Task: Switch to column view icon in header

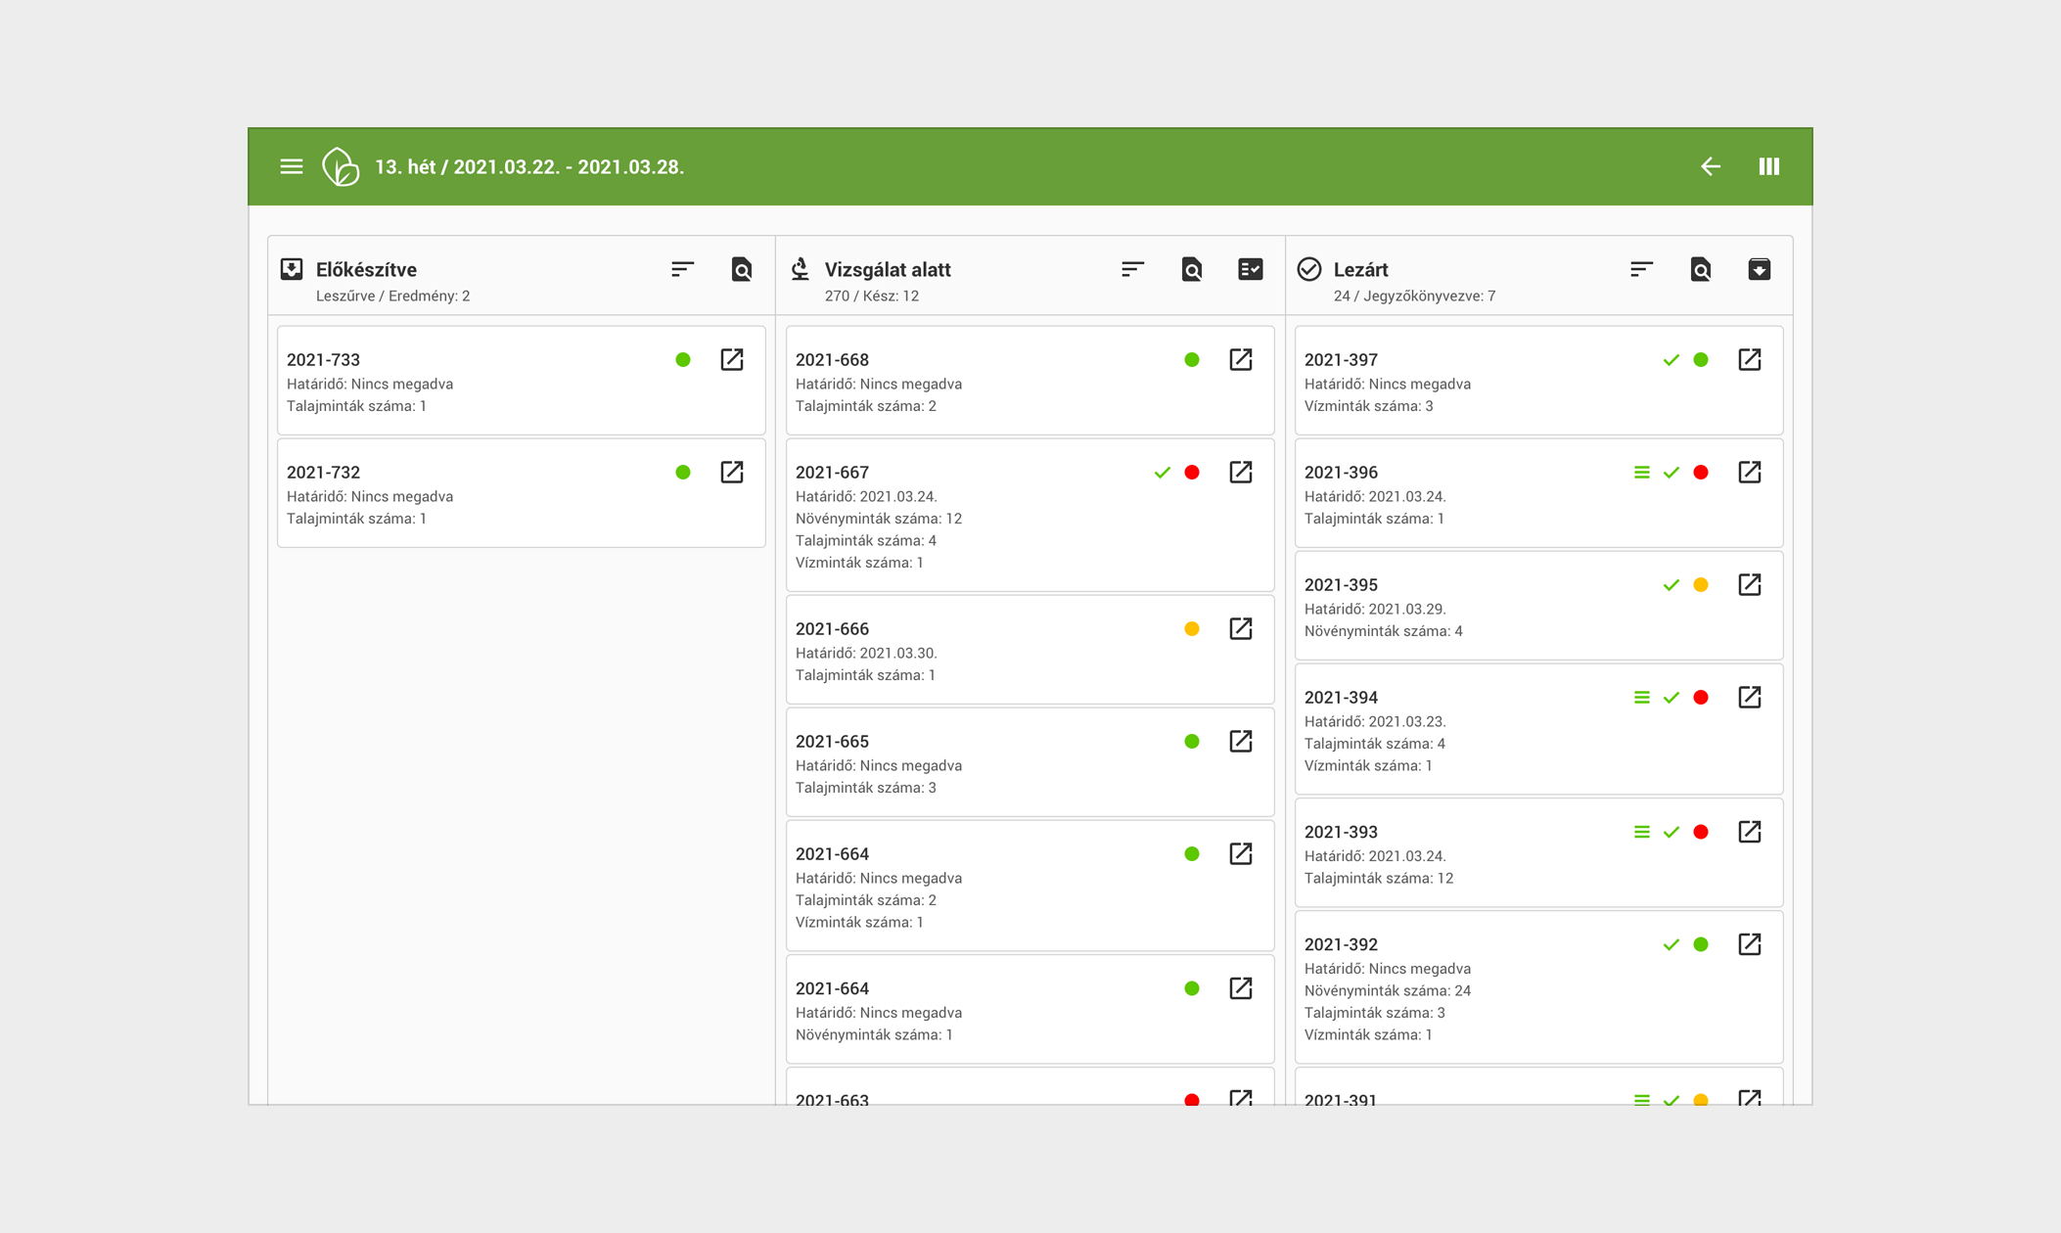Action: (1768, 166)
